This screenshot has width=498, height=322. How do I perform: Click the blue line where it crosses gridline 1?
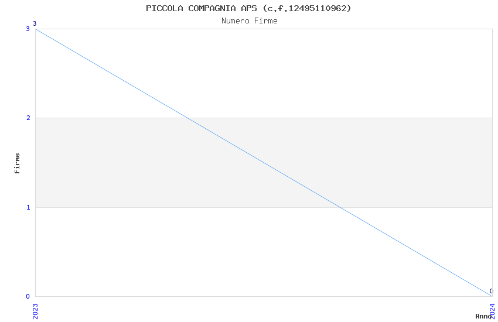click(x=340, y=207)
